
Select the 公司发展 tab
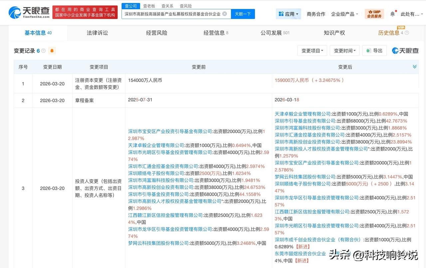(275, 33)
